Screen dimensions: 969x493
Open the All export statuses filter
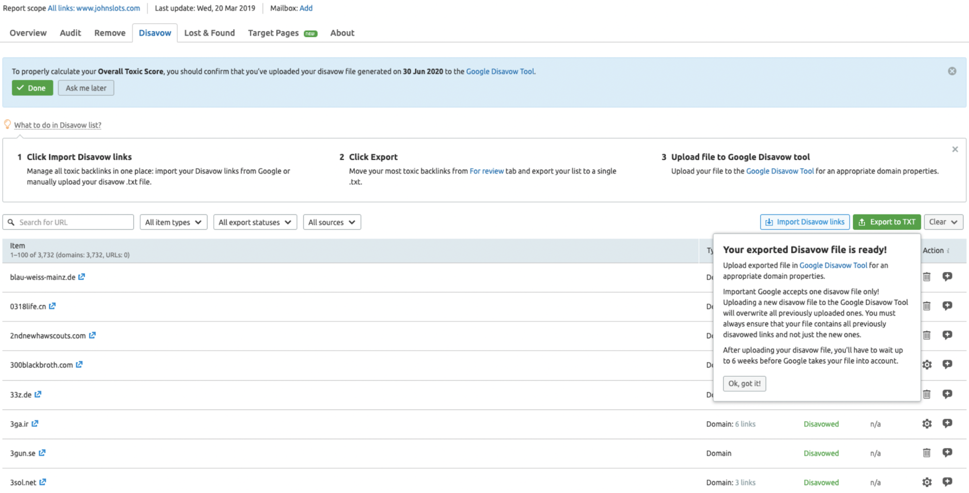254,222
